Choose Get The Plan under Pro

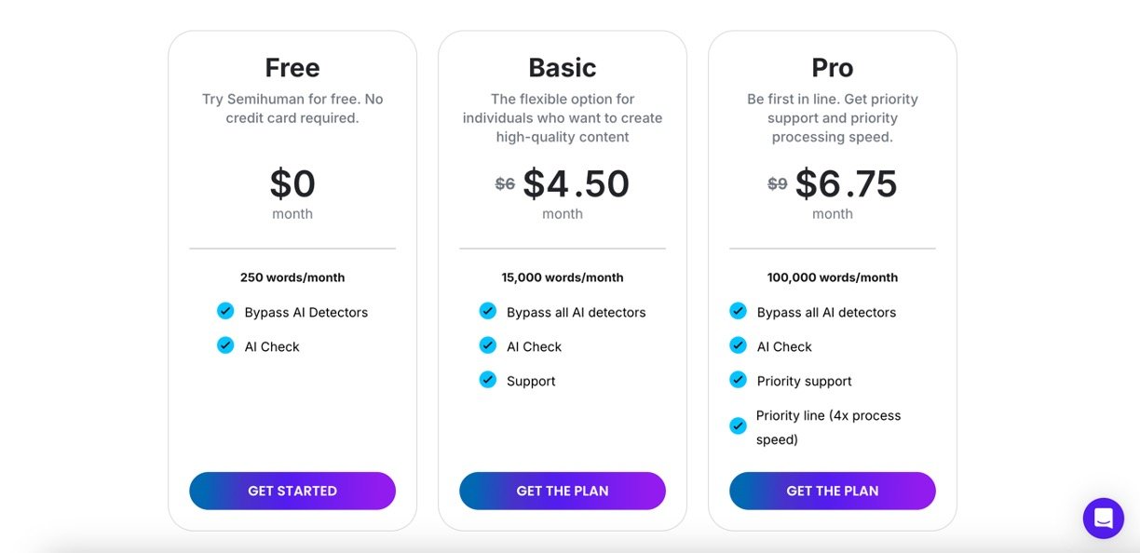coord(833,491)
